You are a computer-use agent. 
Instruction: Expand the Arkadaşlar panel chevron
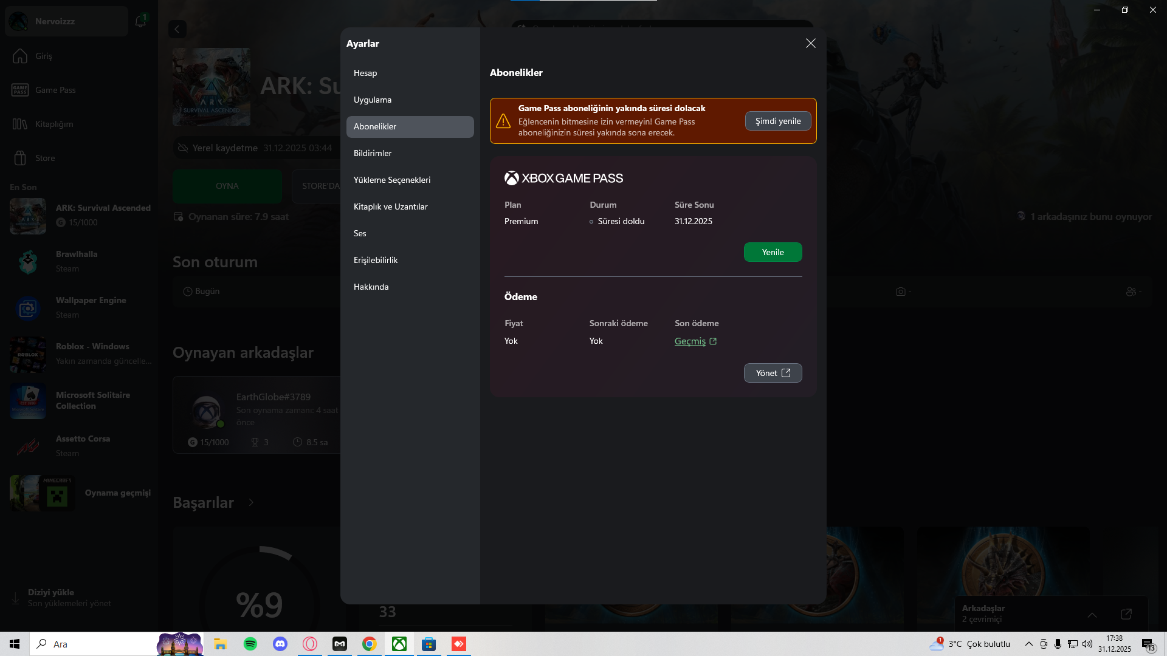click(1092, 615)
